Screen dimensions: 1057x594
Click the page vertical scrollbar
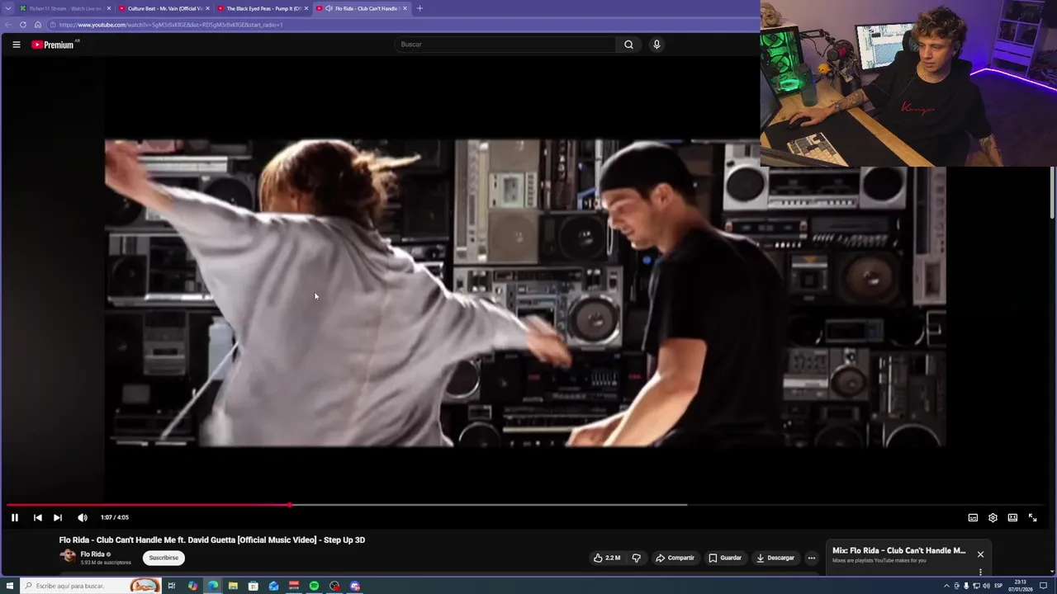tap(1053, 192)
